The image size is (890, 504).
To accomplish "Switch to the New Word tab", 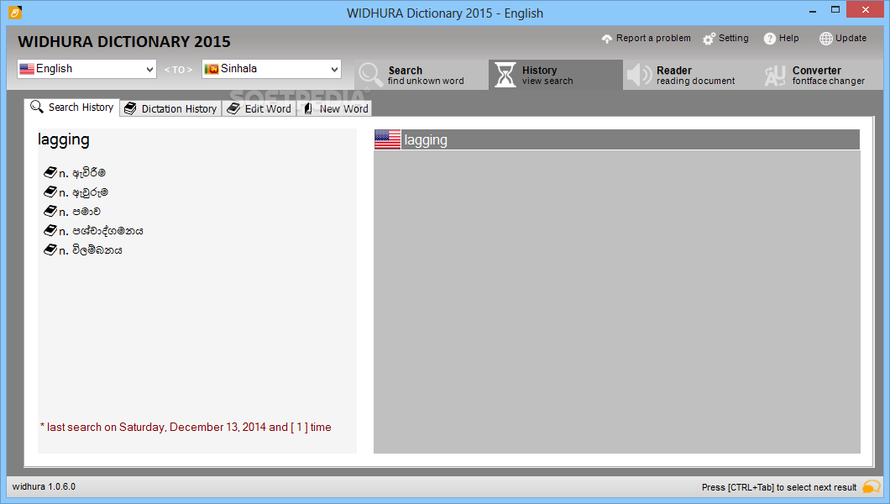I will tap(335, 108).
